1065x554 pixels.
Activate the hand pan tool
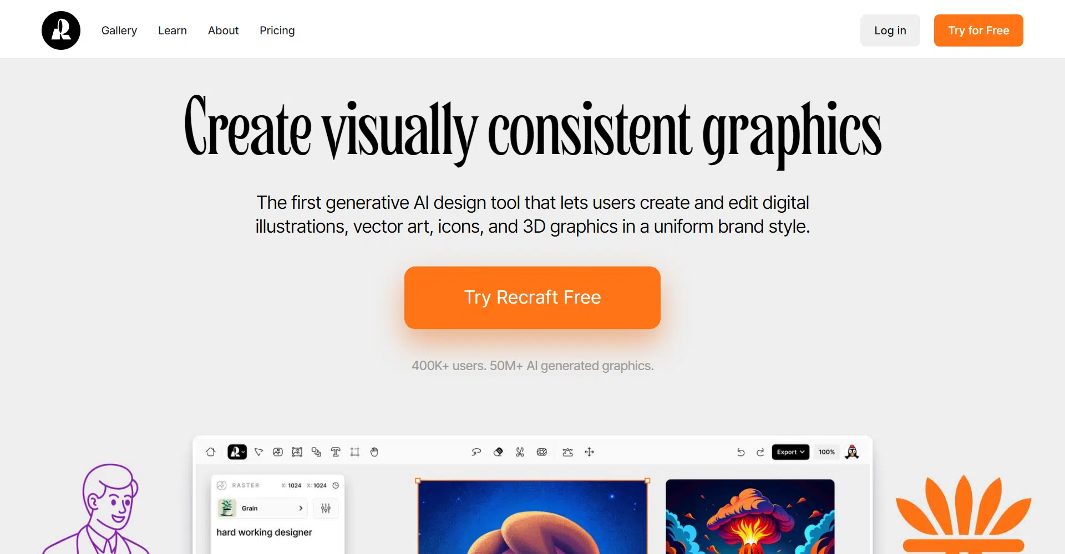[374, 452]
